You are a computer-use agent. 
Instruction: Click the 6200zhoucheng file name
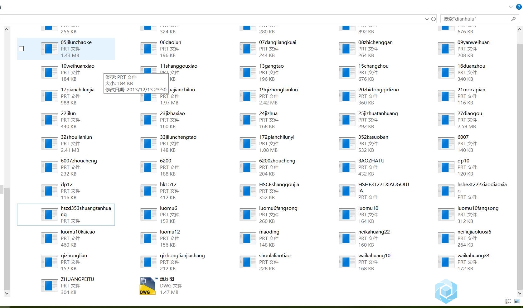click(277, 161)
